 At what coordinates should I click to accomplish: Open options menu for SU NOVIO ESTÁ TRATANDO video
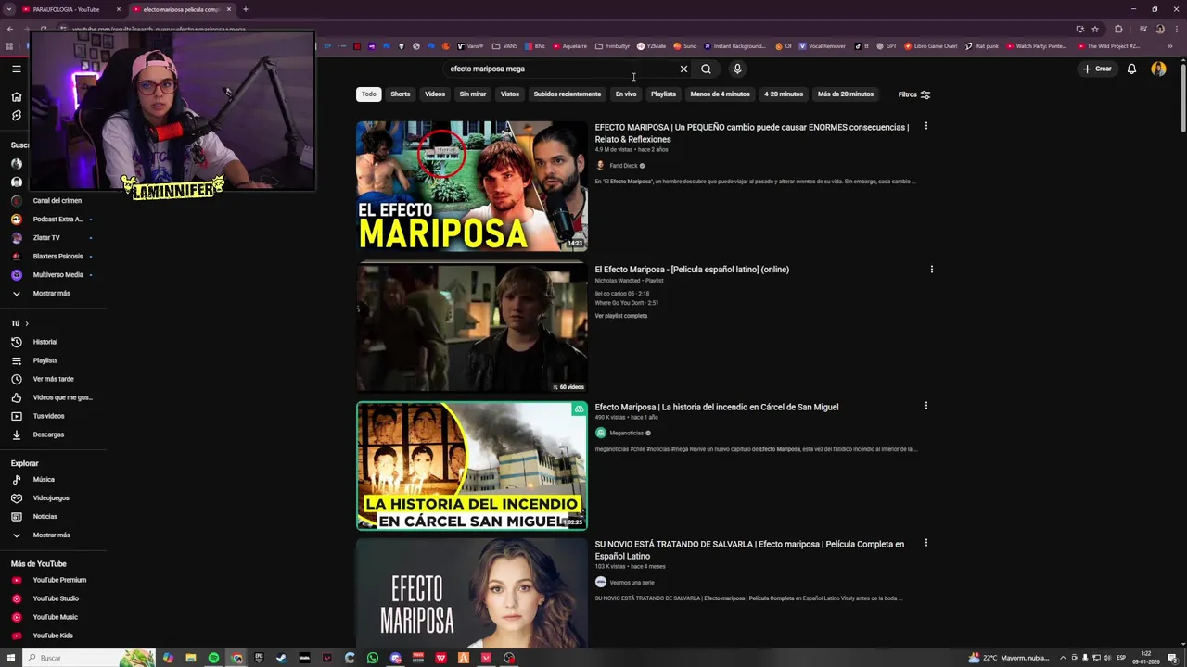point(925,543)
